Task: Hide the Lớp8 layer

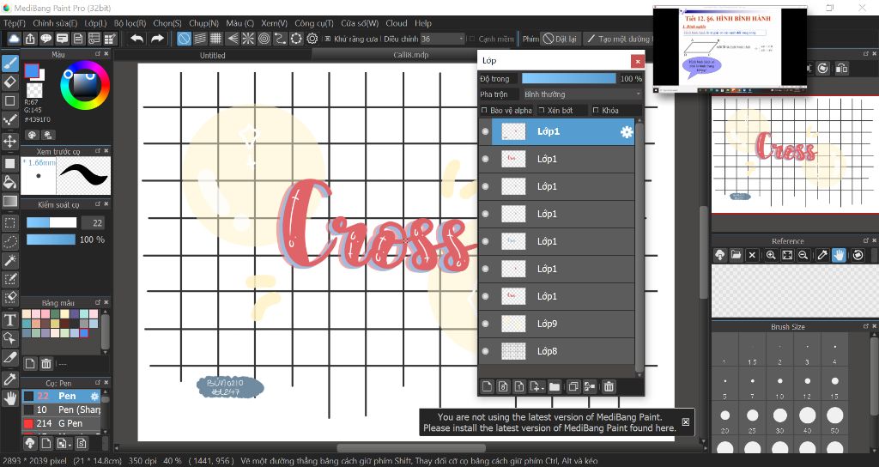Action: (x=486, y=351)
